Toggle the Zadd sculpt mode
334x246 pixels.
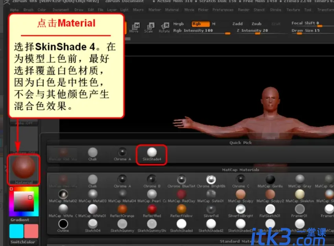pos(238,24)
